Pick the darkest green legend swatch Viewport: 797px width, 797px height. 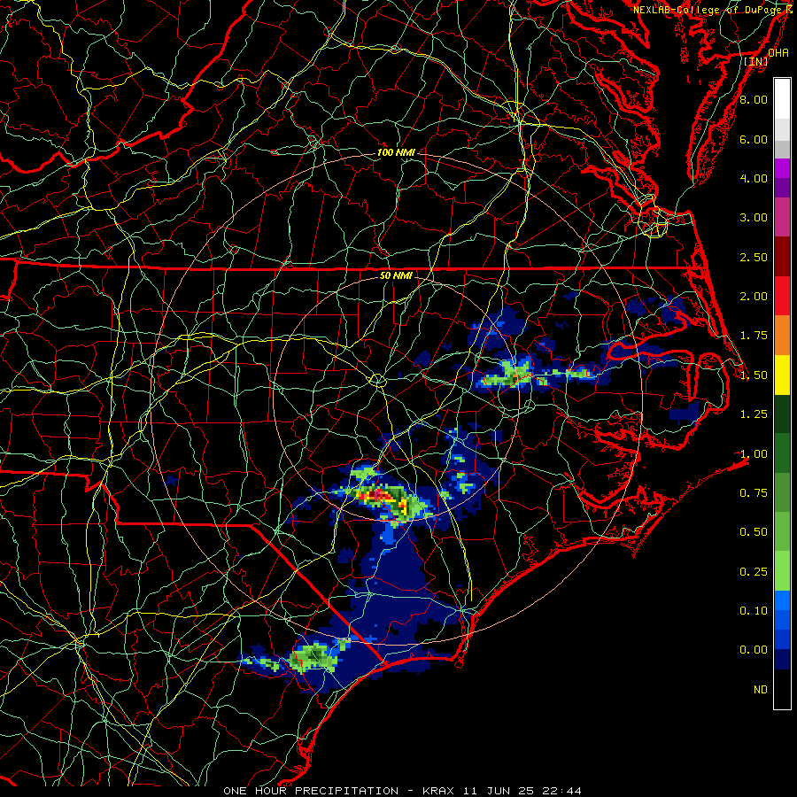pyautogui.click(x=782, y=414)
